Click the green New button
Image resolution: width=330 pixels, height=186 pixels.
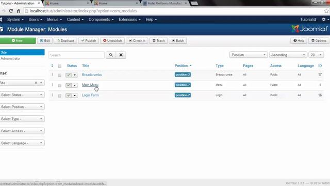(18, 40)
